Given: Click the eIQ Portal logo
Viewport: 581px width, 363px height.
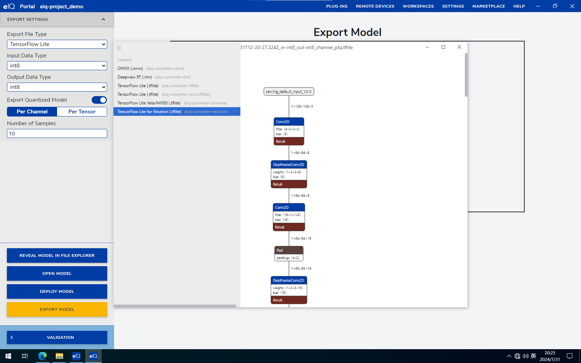Looking at the screenshot, I should [x=9, y=6].
